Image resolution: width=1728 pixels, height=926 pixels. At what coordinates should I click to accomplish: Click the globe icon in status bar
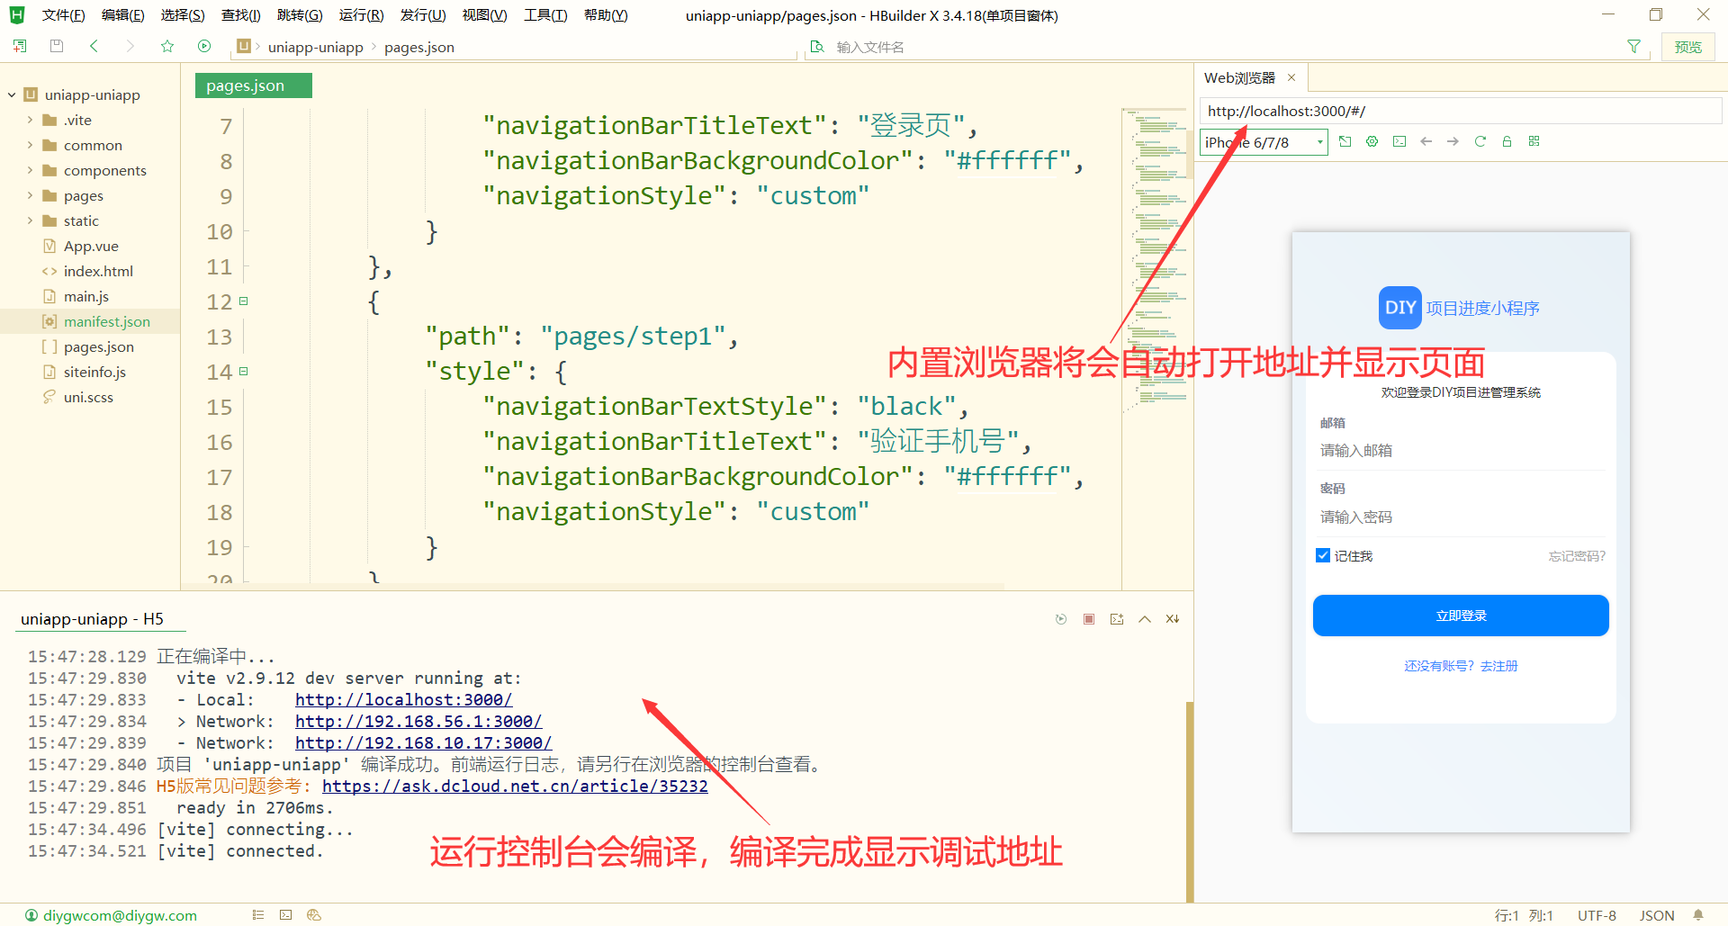pyautogui.click(x=314, y=915)
